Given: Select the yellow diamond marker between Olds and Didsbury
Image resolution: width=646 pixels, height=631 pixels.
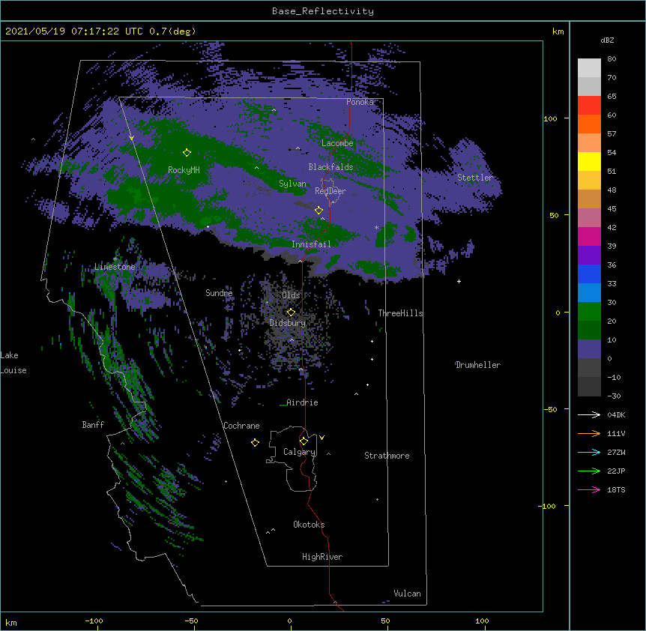Looking at the screenshot, I should 291,312.
